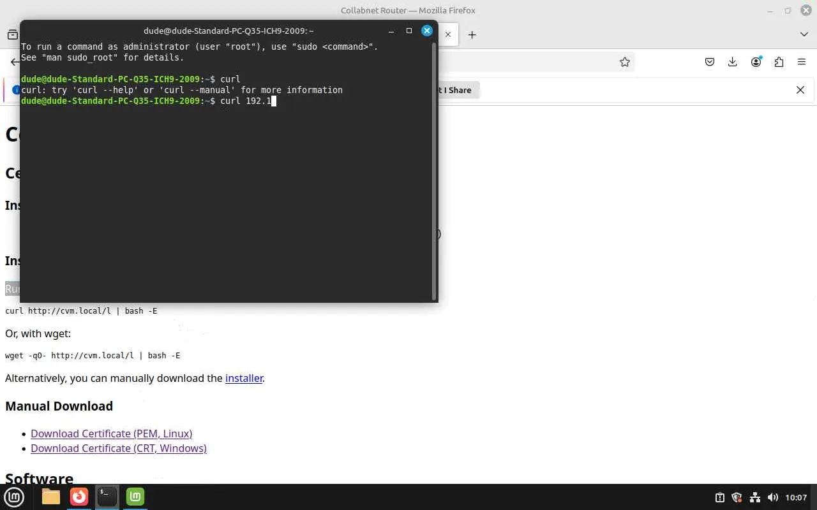Open the network connections tray icon
The width and height of the screenshot is (817, 510).
pos(755,497)
